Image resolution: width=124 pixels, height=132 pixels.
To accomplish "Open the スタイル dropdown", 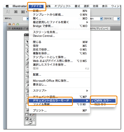I will (x=118, y=19).
